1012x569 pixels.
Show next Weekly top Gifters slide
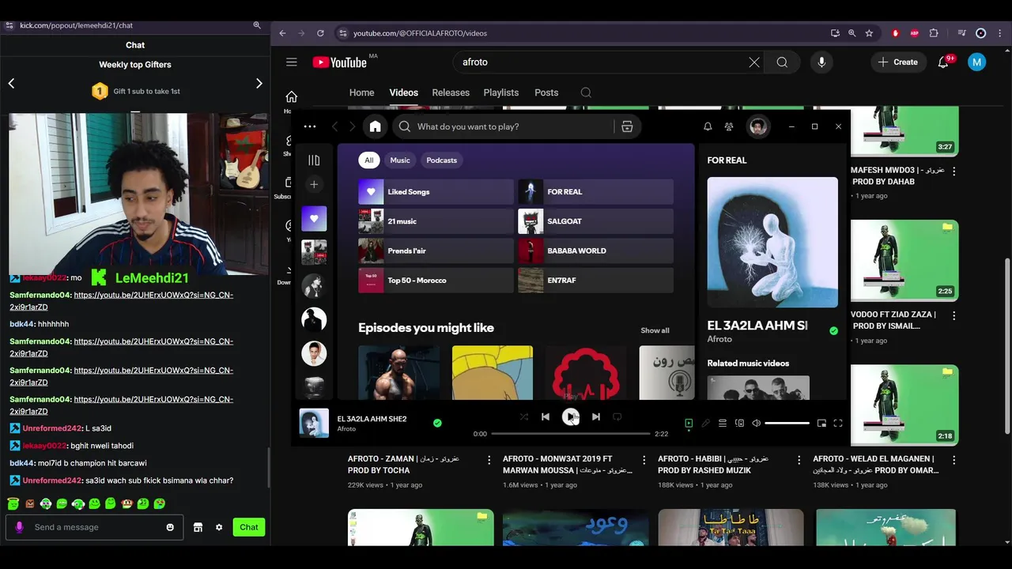[259, 83]
